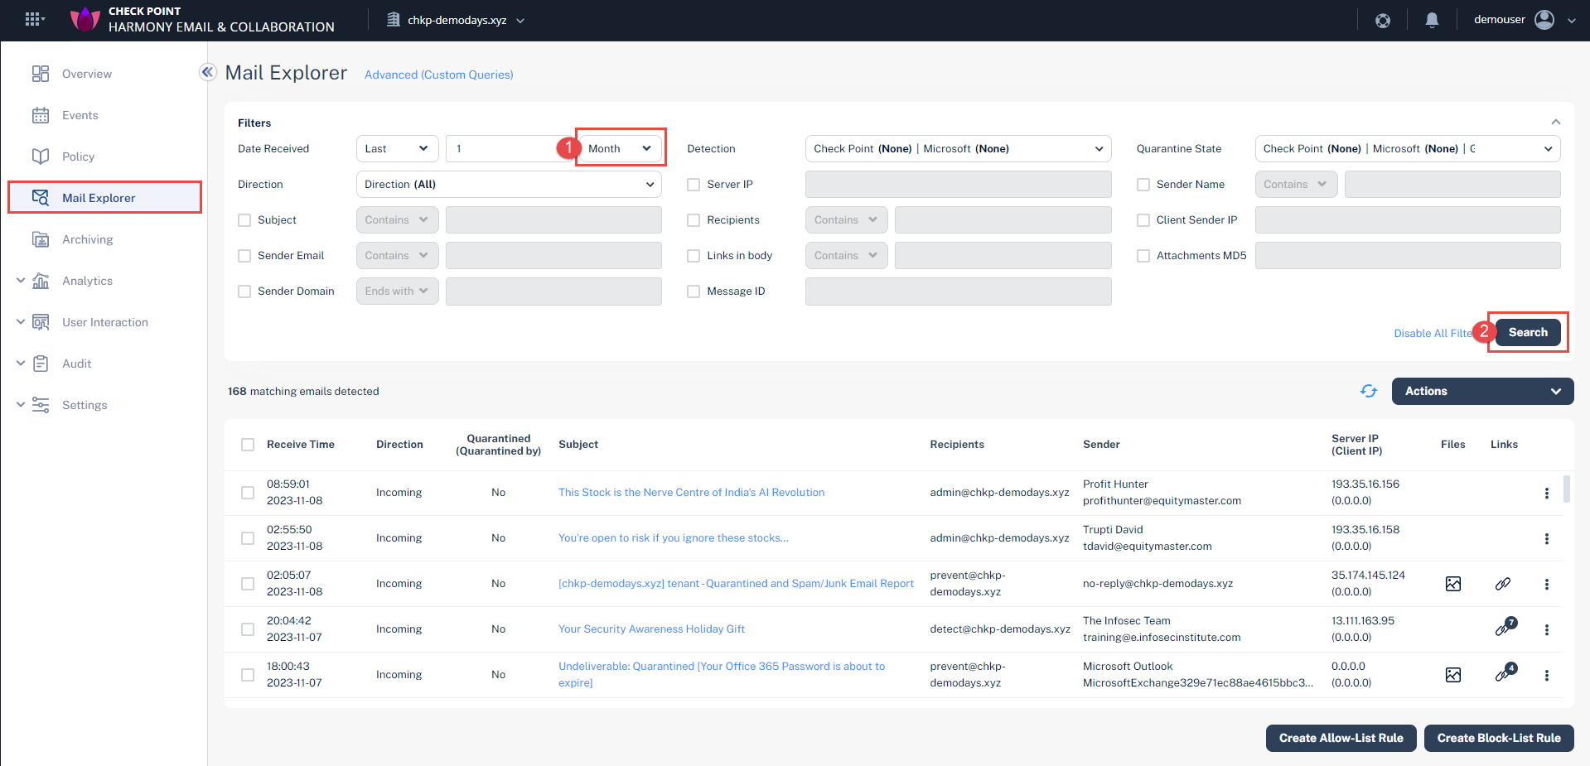Open Advanced (Custom Queries) link
This screenshot has height=766, width=1590.
click(x=439, y=75)
